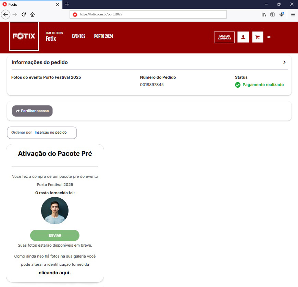
Task: Follow the 'clicando aqui' link
Action: (x=54, y=273)
